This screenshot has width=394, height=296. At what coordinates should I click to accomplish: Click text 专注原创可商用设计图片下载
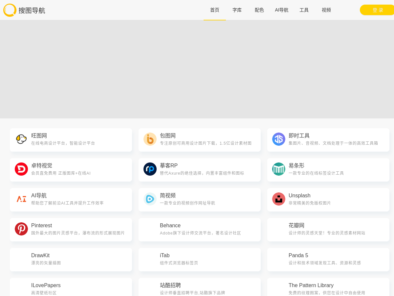188,143
